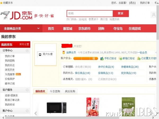Open 为我推荐 in the sidebar
The image size is (159, 119).
10,74
